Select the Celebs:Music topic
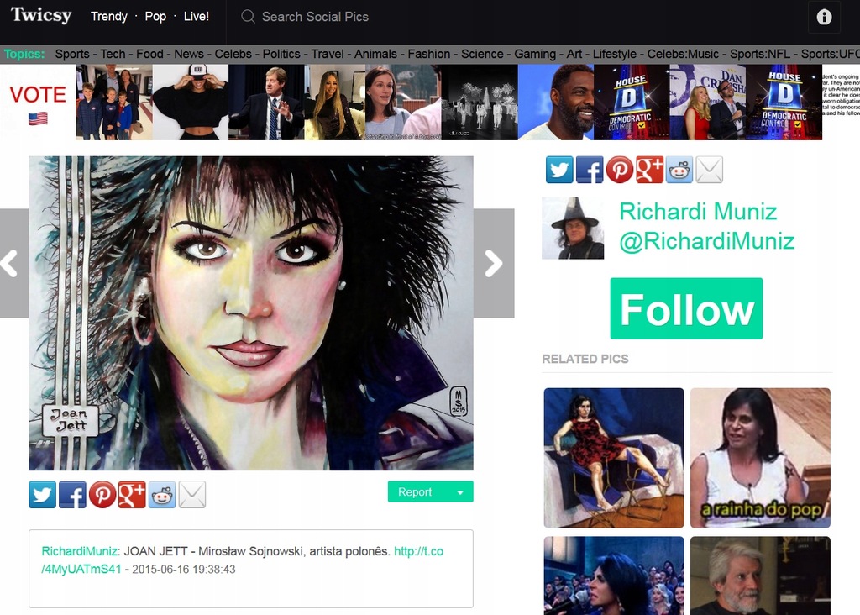The height and width of the screenshot is (615, 860). tap(683, 54)
